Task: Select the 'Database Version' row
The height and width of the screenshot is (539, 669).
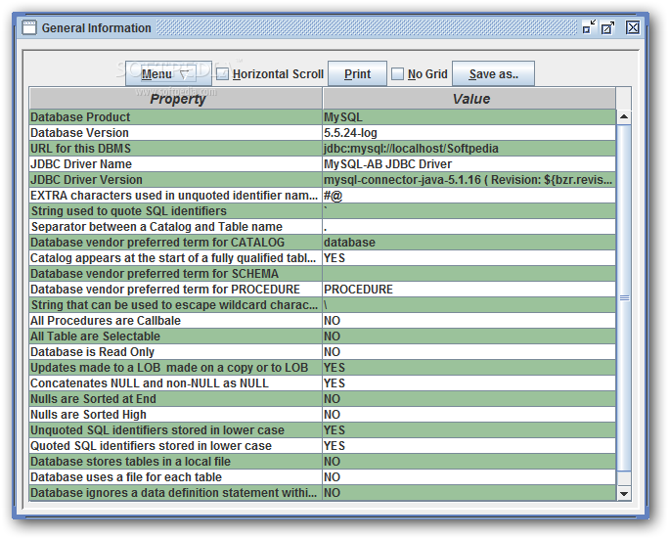Action: coord(323,133)
